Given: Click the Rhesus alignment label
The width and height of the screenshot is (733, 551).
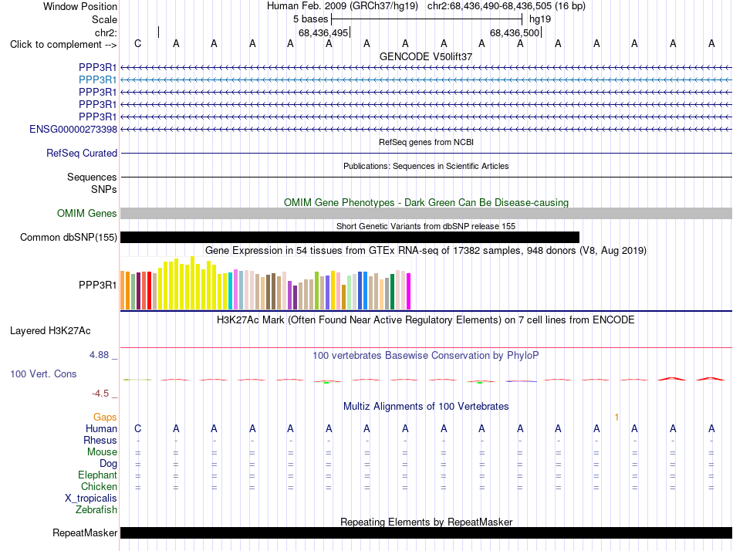Looking at the screenshot, I should pyautogui.click(x=100, y=440).
